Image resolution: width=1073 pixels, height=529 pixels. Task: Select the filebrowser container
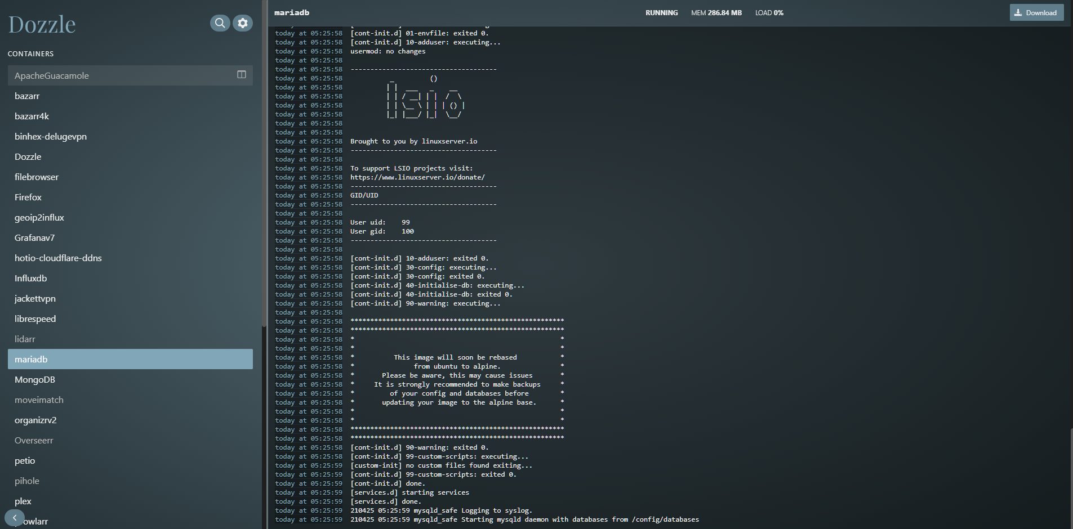point(37,177)
